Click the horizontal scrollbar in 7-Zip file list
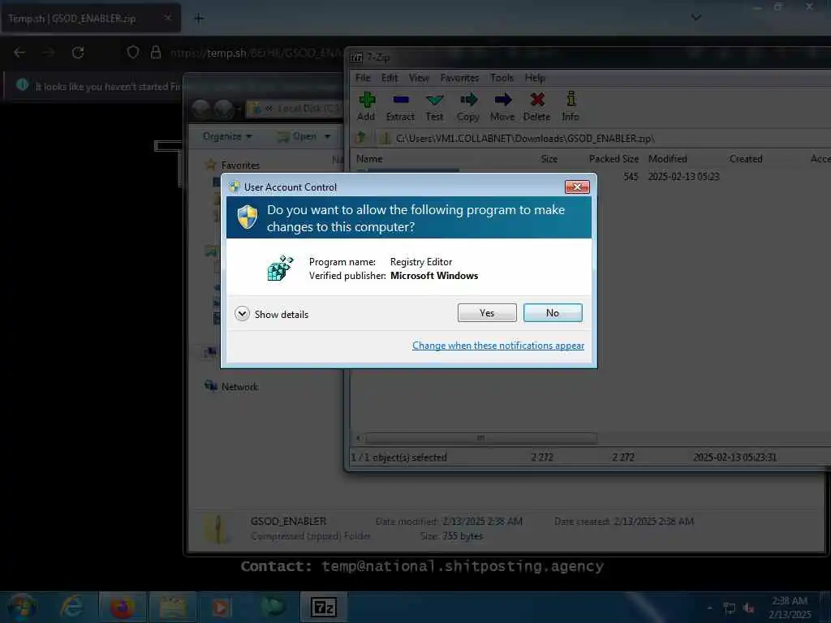Screen dimensions: 831x623 (480, 438)
